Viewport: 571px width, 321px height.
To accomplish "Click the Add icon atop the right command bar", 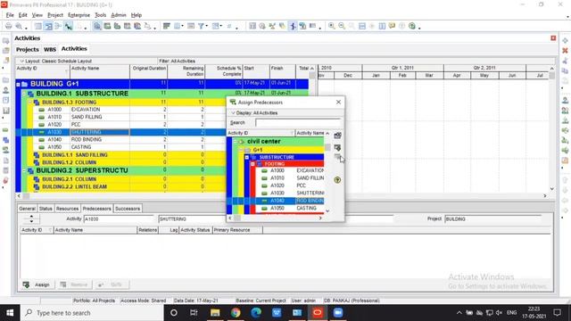I will point(565,40).
